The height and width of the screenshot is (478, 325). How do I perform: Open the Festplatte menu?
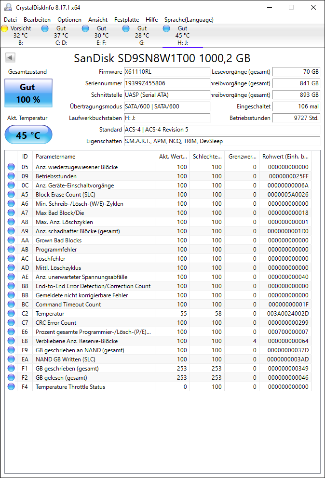coord(126,19)
